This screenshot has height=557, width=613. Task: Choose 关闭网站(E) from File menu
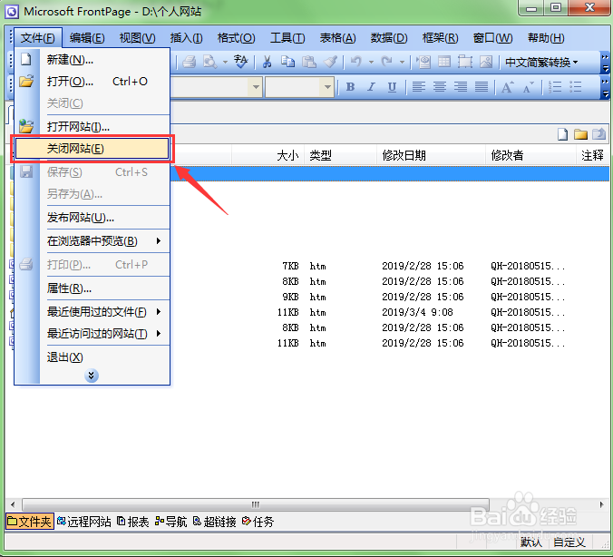[92, 149]
